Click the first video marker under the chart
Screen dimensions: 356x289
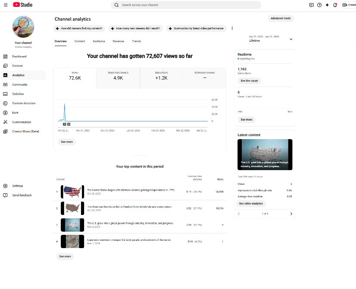tap(65, 124)
